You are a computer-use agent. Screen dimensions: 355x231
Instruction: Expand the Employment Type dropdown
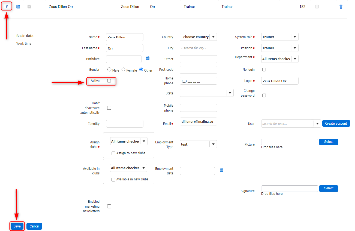(213, 144)
